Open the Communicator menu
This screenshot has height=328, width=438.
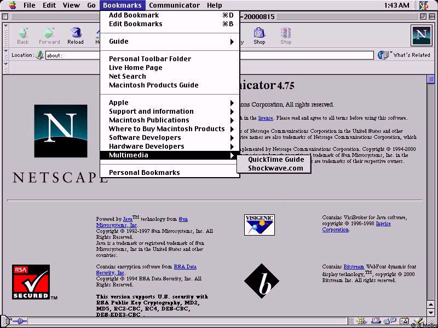174,5
